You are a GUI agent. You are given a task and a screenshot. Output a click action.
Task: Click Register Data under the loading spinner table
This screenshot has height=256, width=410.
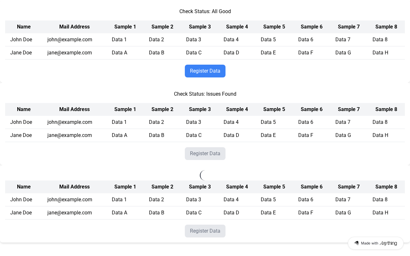(205, 231)
